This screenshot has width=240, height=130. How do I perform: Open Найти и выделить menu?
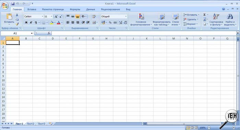(230, 19)
